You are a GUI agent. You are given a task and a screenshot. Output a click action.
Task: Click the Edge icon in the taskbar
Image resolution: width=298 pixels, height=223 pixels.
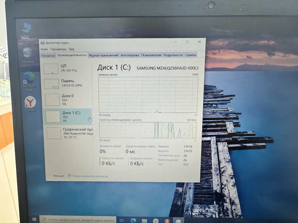[133, 221]
